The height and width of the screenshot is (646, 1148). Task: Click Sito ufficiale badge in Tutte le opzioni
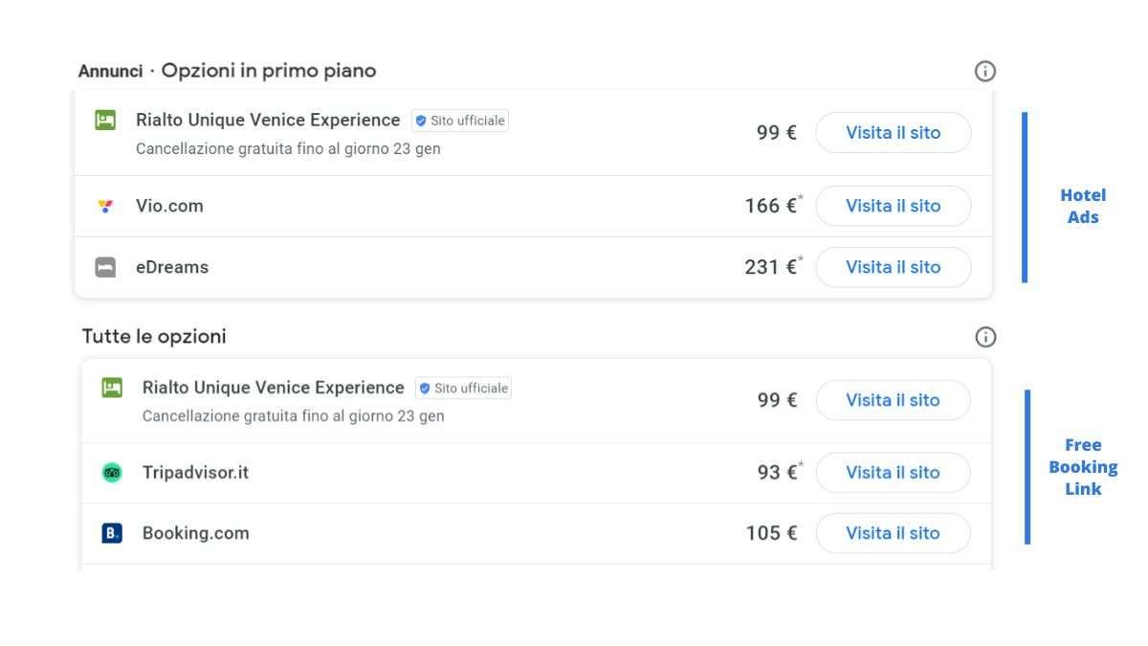(464, 388)
